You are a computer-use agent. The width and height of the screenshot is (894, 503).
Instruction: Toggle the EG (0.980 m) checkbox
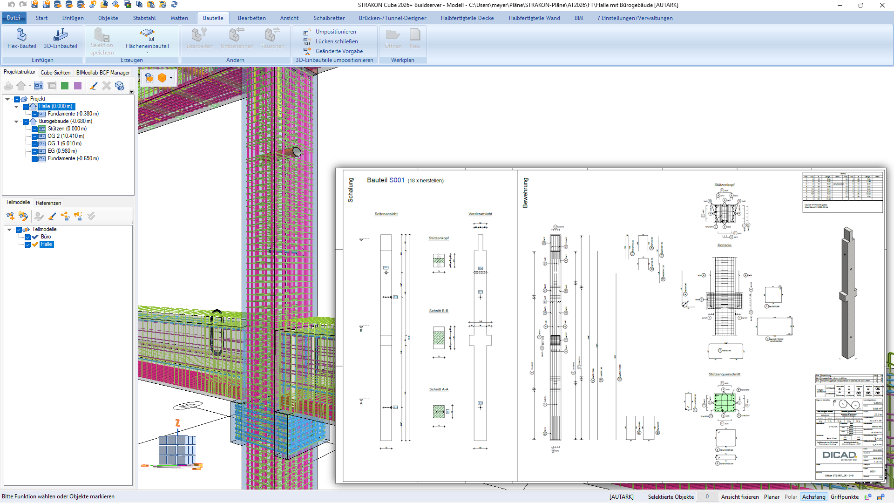tap(34, 151)
